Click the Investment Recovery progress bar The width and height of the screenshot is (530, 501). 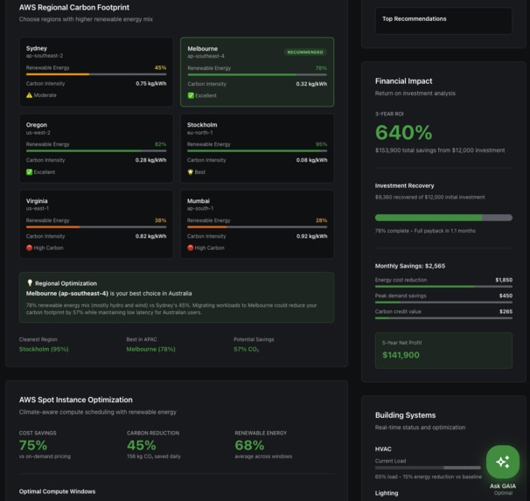(x=443, y=218)
